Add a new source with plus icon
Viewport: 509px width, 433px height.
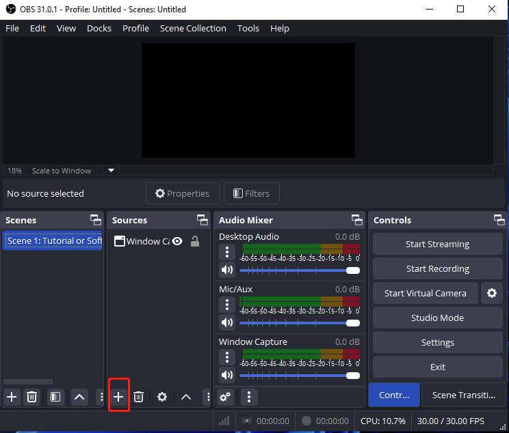(x=118, y=397)
